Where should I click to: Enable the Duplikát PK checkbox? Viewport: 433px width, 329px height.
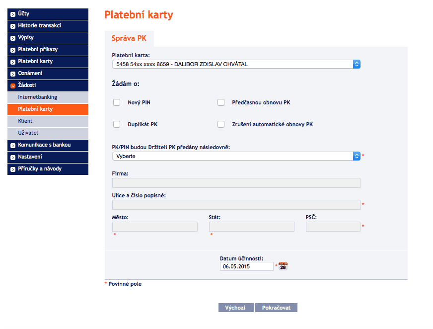tap(117, 124)
